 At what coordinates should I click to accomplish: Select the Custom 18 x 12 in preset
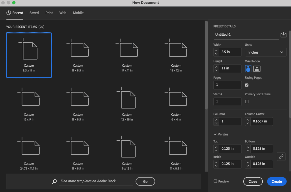pos(176,55)
